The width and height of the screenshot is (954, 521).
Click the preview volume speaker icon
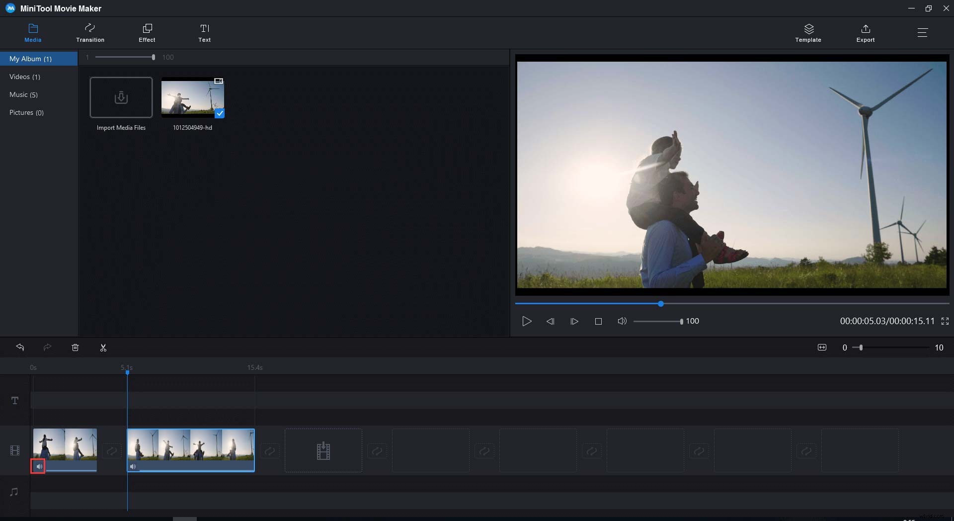(622, 321)
